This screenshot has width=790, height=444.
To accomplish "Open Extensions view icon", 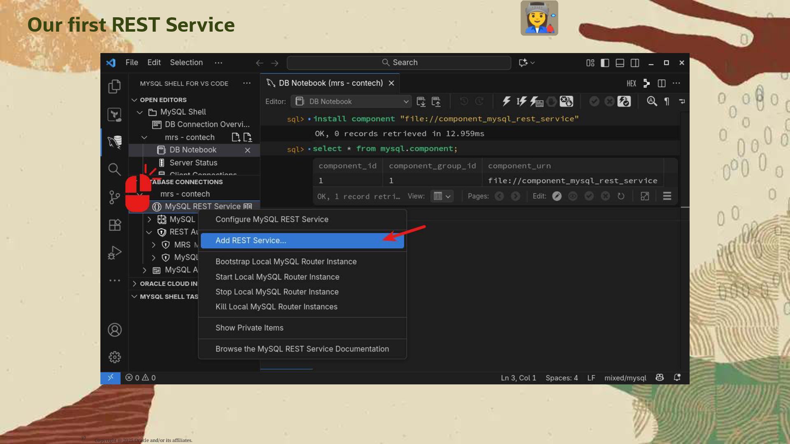I will (114, 225).
